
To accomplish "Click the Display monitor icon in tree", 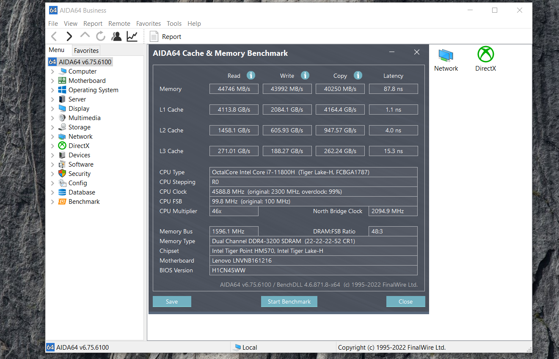I will coord(62,109).
